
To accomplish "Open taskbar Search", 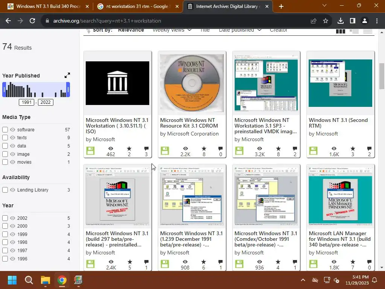I will (29, 280).
